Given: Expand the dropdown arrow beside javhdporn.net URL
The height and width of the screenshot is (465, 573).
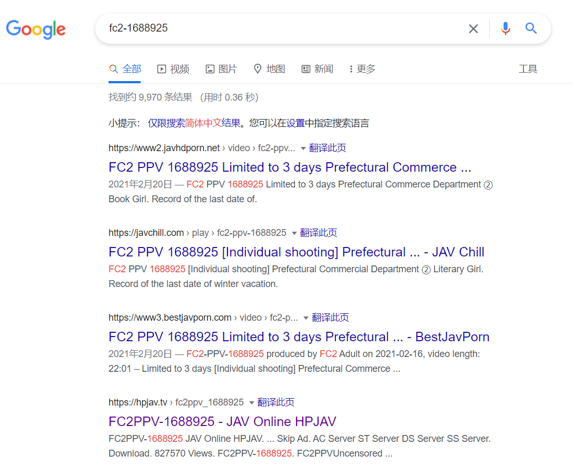Looking at the screenshot, I should click(x=303, y=149).
